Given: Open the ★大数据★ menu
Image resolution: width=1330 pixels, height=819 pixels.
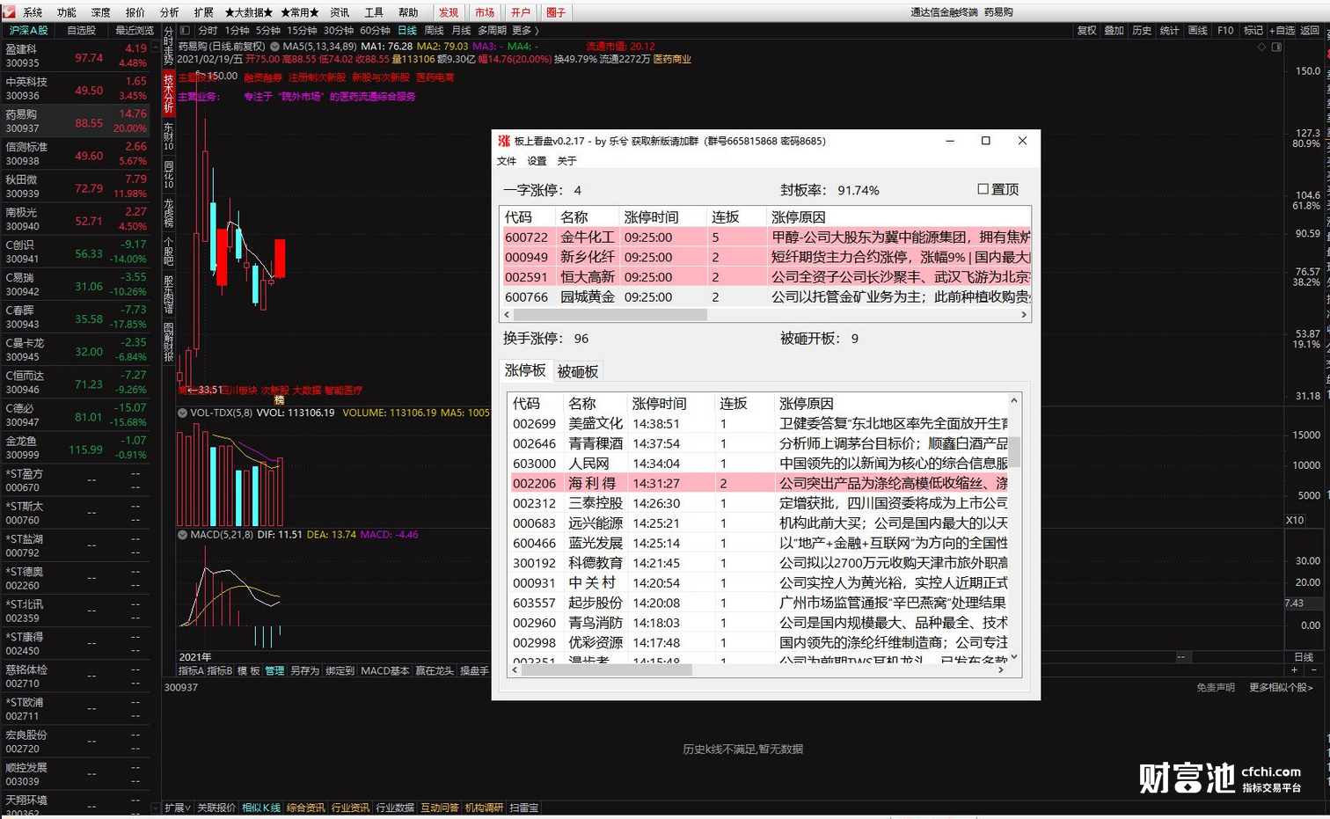Looking at the screenshot, I should coord(249,12).
